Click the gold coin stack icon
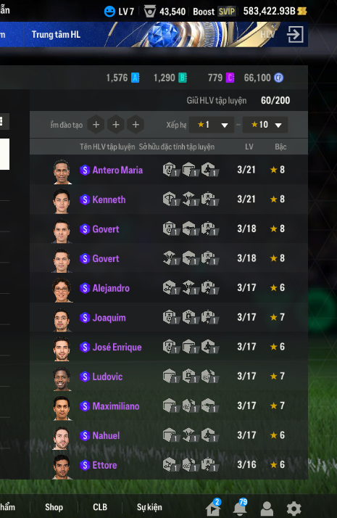This screenshot has width=337, height=518. pyautogui.click(x=302, y=11)
